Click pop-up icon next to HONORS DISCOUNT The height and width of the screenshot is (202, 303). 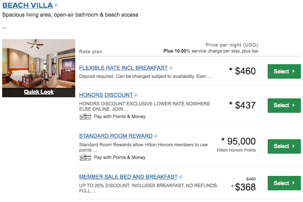tap(136, 95)
